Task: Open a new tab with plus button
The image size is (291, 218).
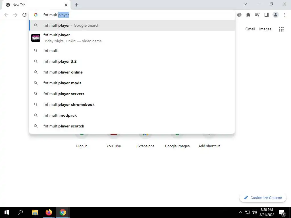Action: point(77,5)
